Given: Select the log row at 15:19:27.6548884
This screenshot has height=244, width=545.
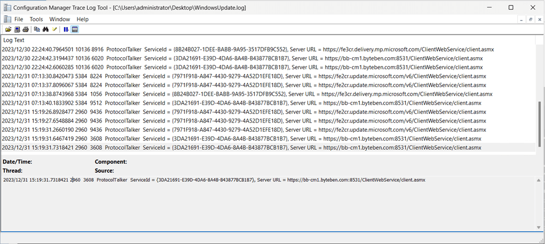Looking at the screenshot, I should (268, 121).
